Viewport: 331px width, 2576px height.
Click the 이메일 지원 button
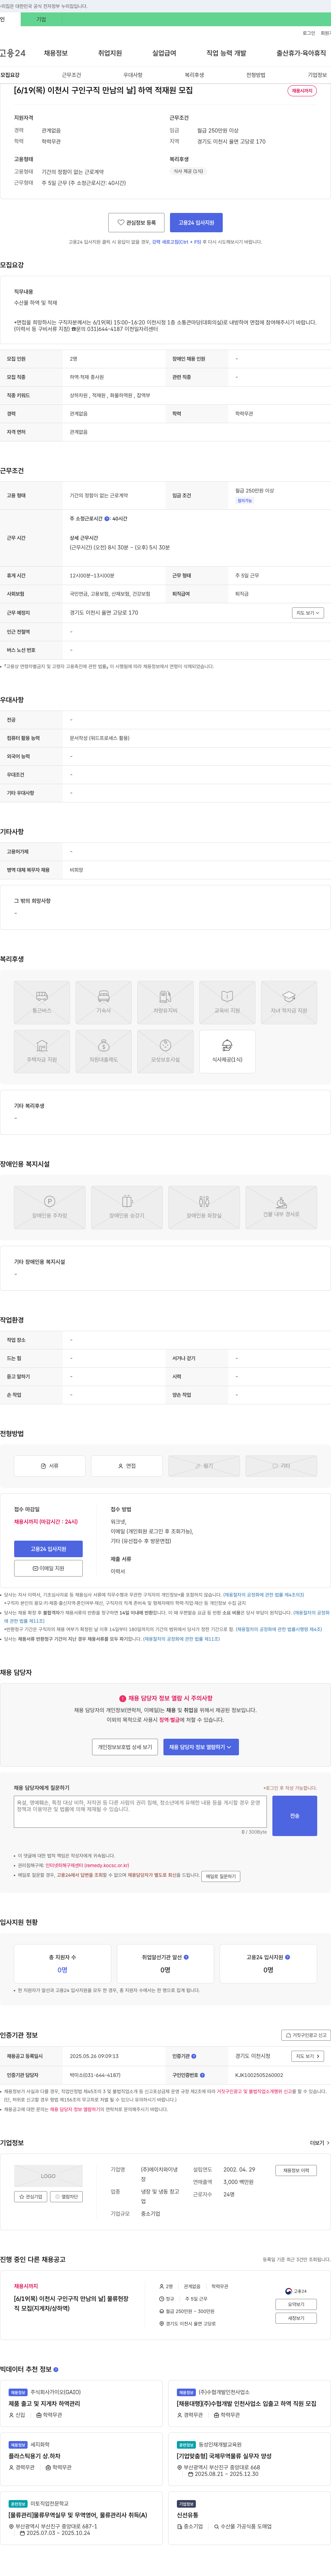(48, 1568)
